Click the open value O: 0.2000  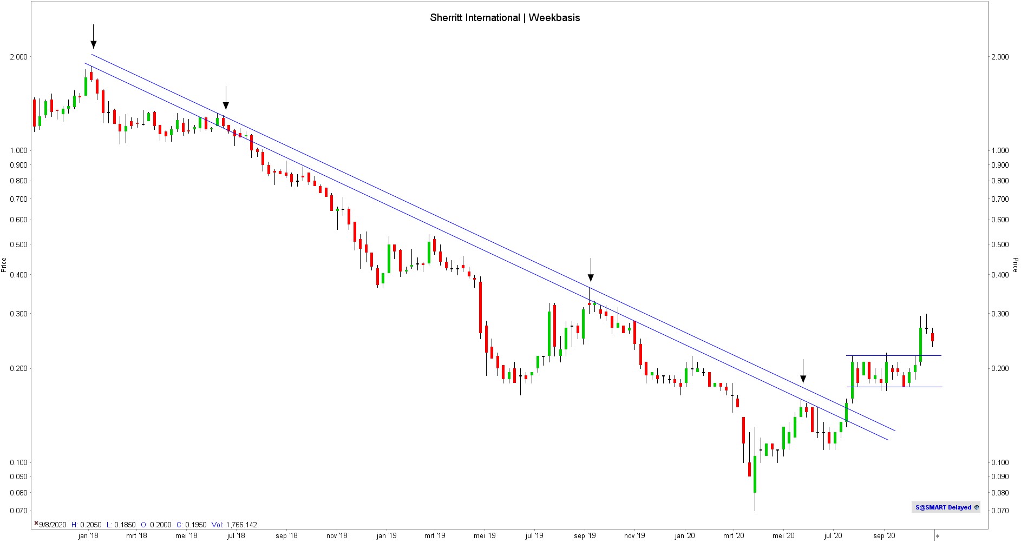click(156, 525)
